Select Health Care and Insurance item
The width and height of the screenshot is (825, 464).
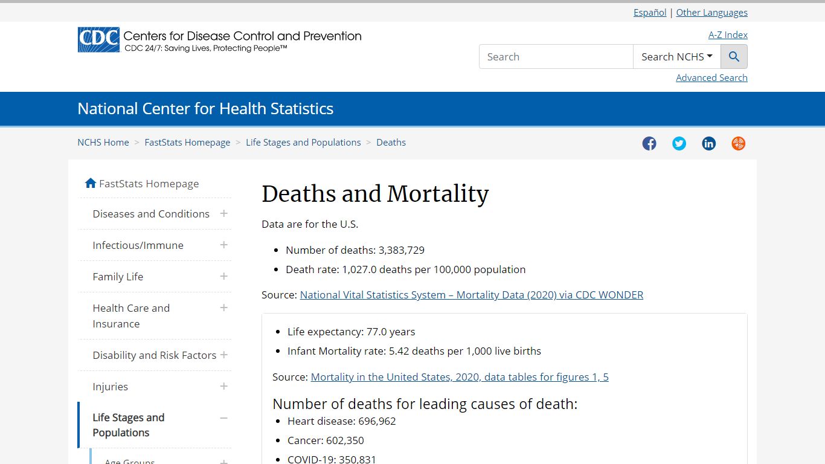coord(131,316)
